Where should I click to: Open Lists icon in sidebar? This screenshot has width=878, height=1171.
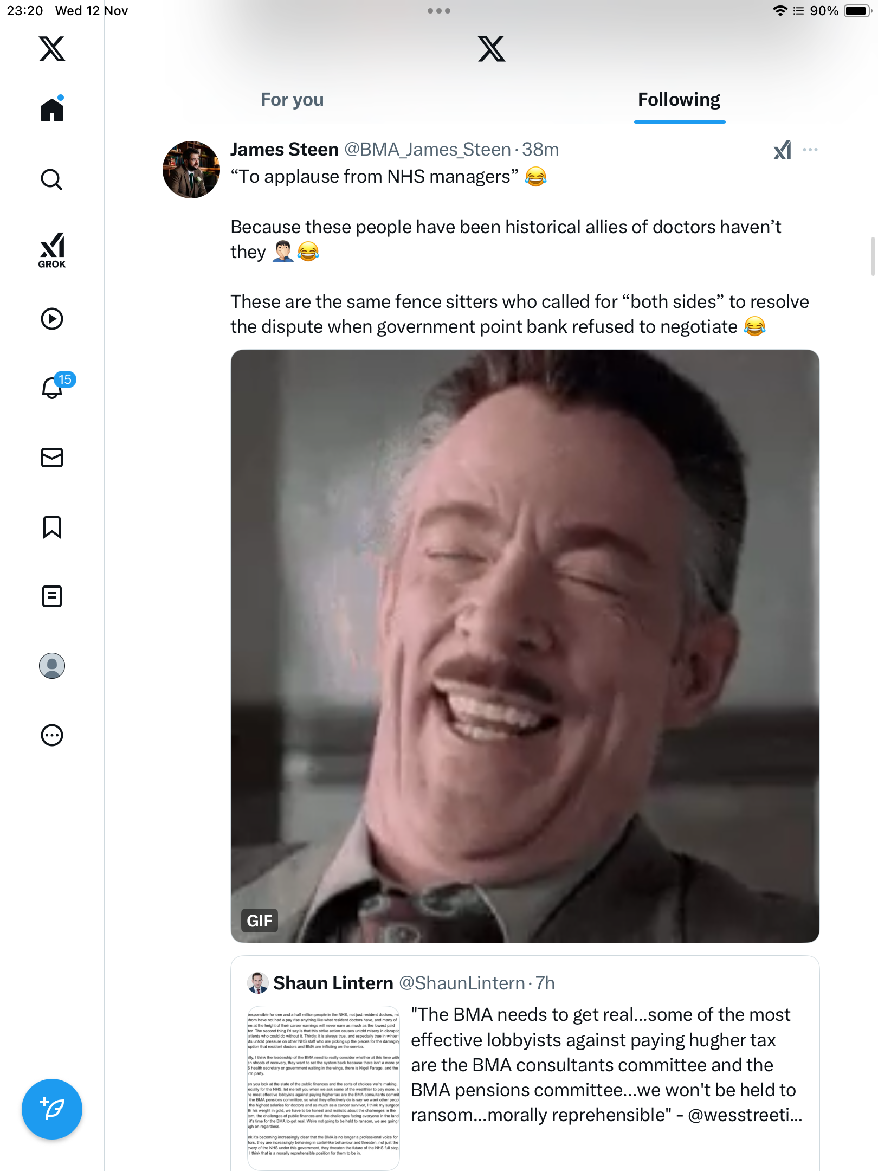pyautogui.click(x=52, y=596)
